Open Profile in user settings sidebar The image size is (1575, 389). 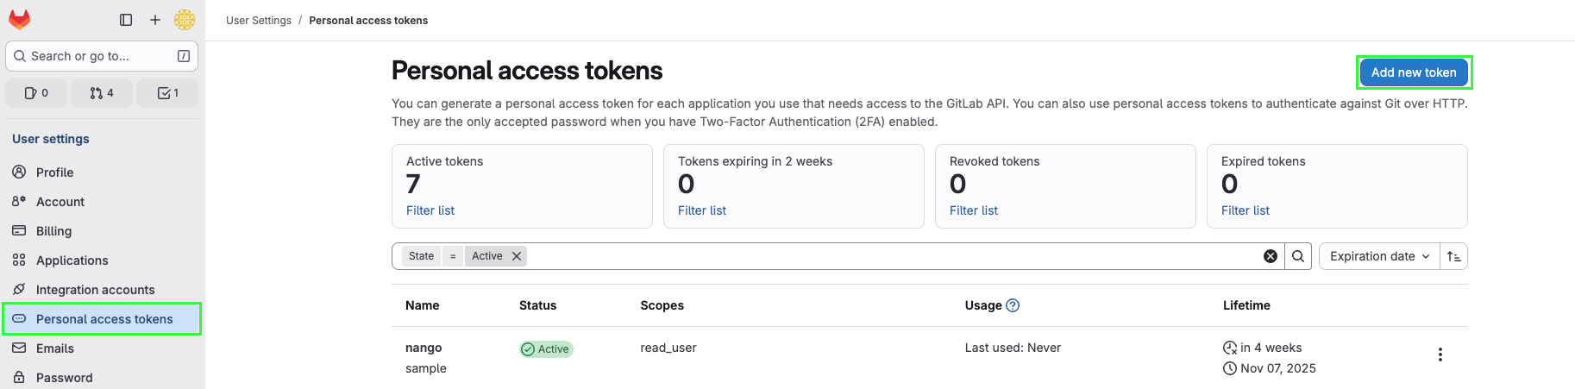54,173
